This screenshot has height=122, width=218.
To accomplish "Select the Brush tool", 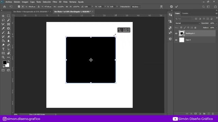I will coord(3,33).
